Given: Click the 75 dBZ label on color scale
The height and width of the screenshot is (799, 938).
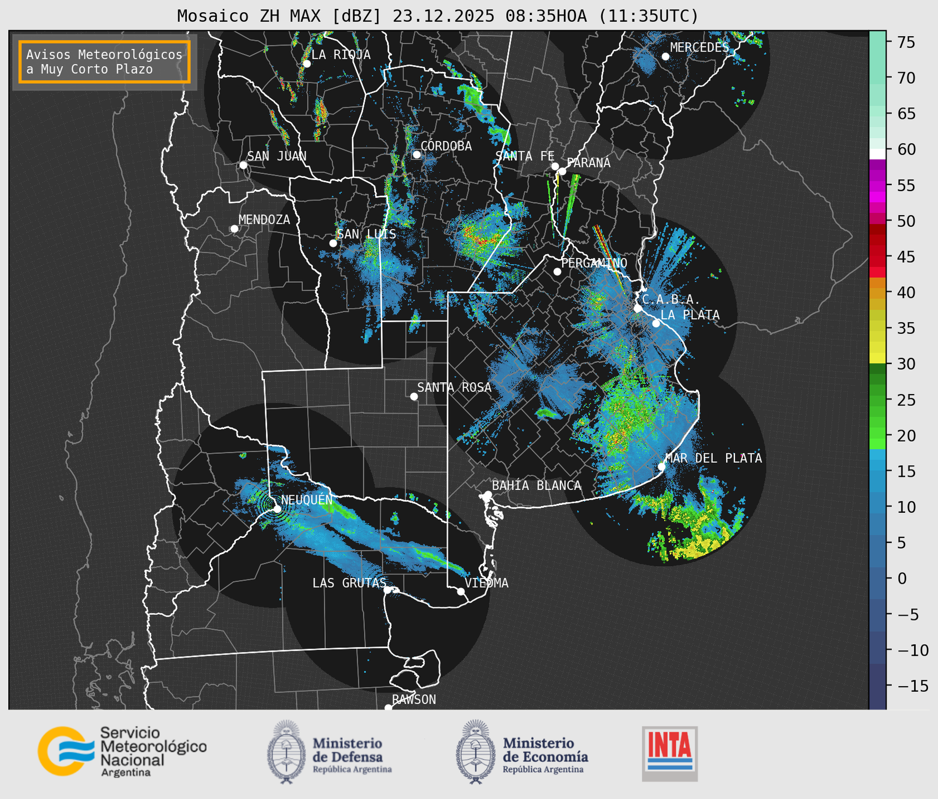Looking at the screenshot, I should point(905,42).
